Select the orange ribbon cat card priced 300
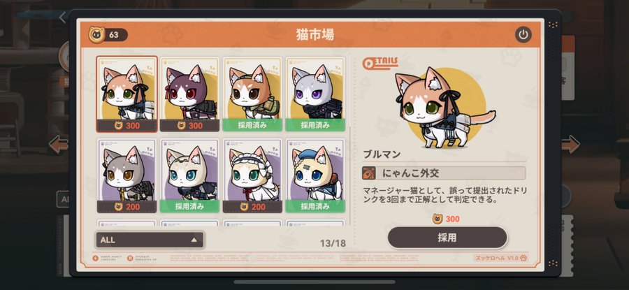This screenshot has width=629, height=290. [126, 94]
